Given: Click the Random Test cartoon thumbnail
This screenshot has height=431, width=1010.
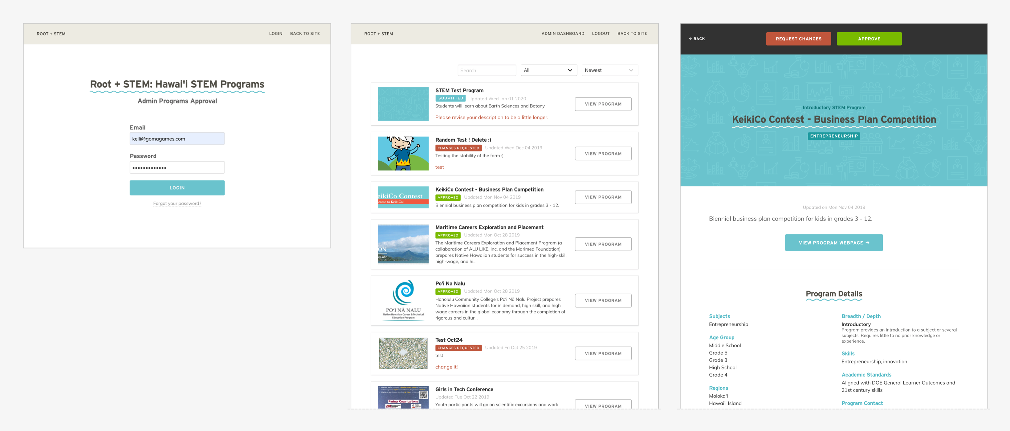Looking at the screenshot, I should [x=403, y=154].
